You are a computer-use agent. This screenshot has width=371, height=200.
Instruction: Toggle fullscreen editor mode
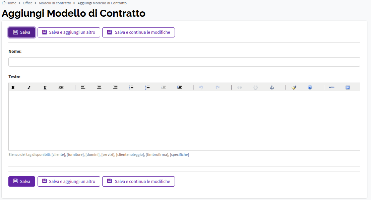pyautogui.click(x=348, y=87)
